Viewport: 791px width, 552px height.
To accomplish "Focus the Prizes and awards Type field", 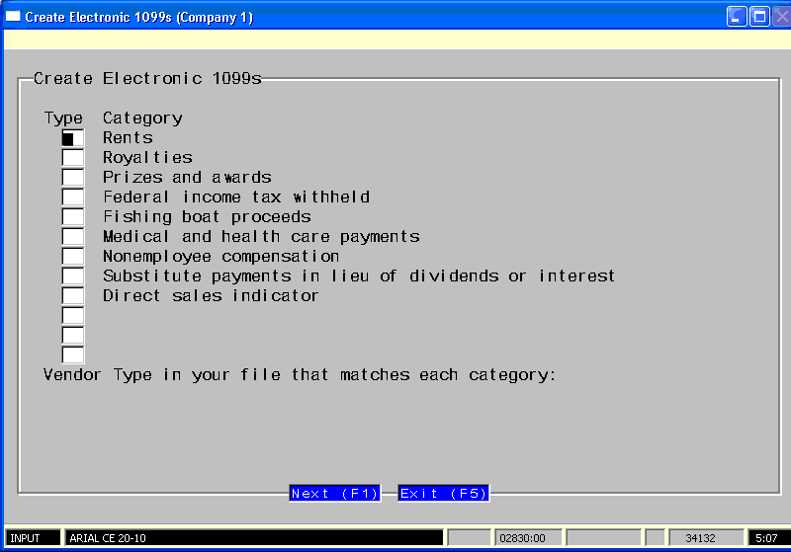I will [x=73, y=178].
